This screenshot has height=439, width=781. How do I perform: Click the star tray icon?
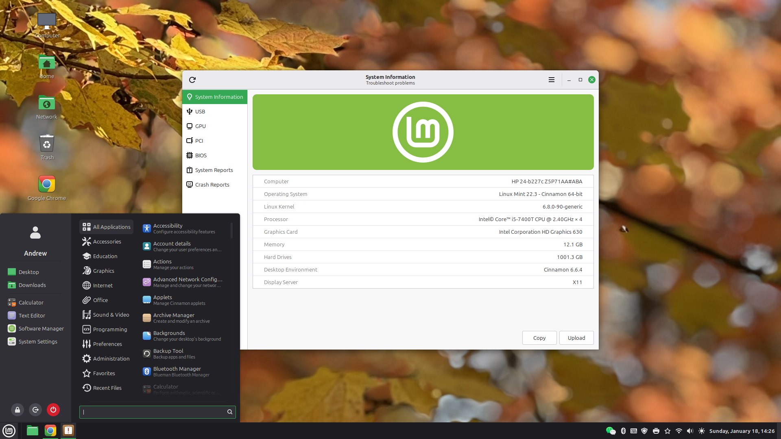click(x=668, y=431)
